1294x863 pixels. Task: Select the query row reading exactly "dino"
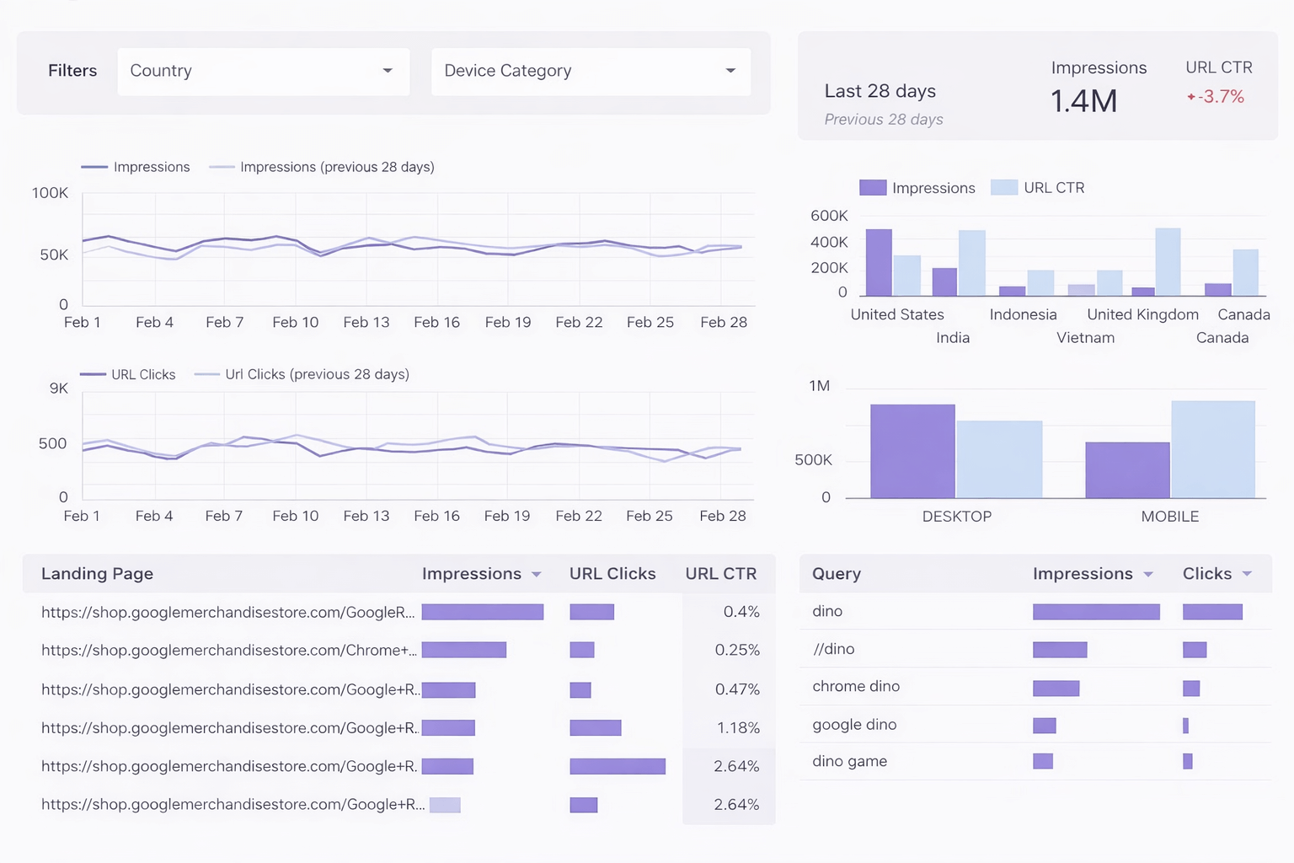point(1035,611)
